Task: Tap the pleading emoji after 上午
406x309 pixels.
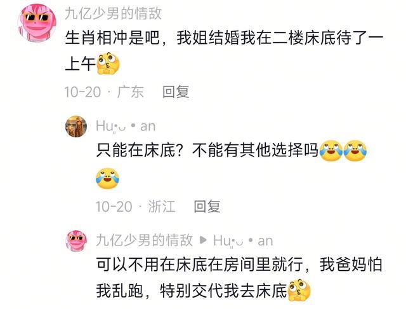Action: [108, 64]
